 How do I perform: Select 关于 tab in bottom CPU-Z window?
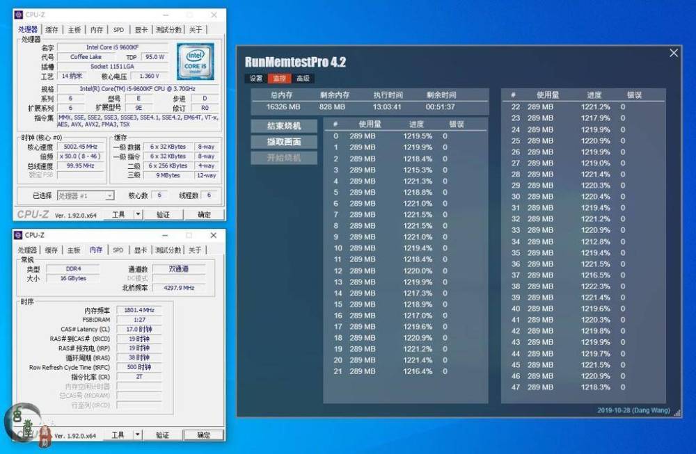click(x=195, y=250)
